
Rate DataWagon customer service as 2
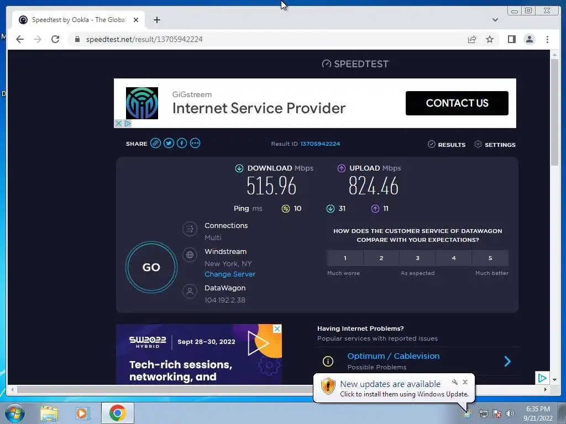tap(381, 258)
